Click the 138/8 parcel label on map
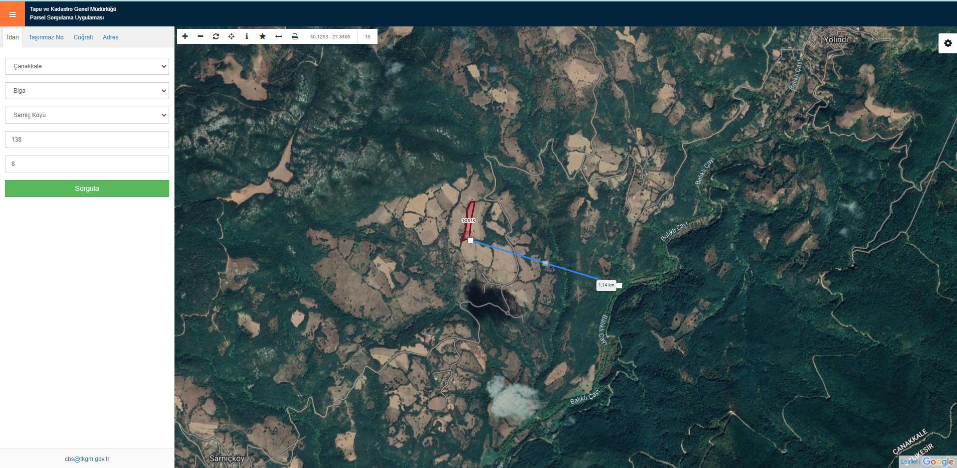Image resolution: width=957 pixels, height=468 pixels. (x=468, y=220)
